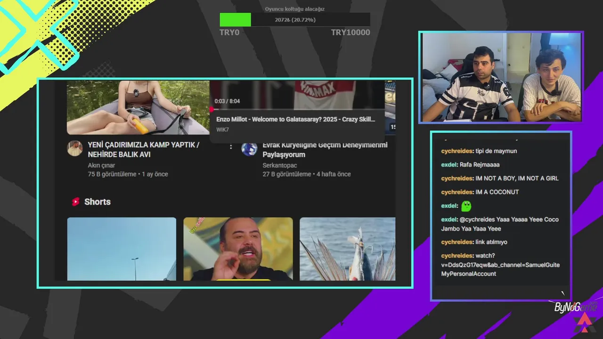Click text 75 B görüntüleme • 1 ay önce
This screenshot has width=603, height=339.
pos(128,174)
